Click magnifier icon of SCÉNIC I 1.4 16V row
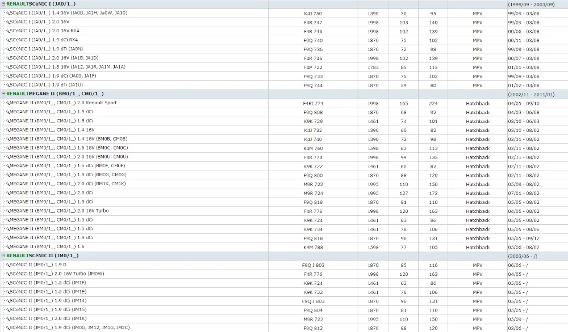The height and width of the screenshot is (332, 568). (7, 14)
